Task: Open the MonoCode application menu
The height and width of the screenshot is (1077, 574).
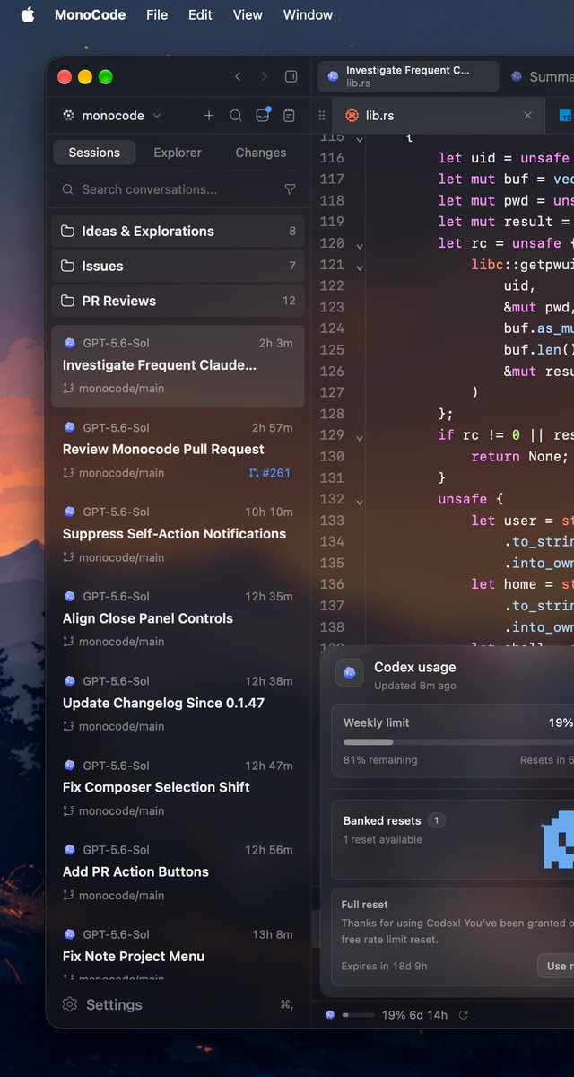Action: [x=90, y=14]
